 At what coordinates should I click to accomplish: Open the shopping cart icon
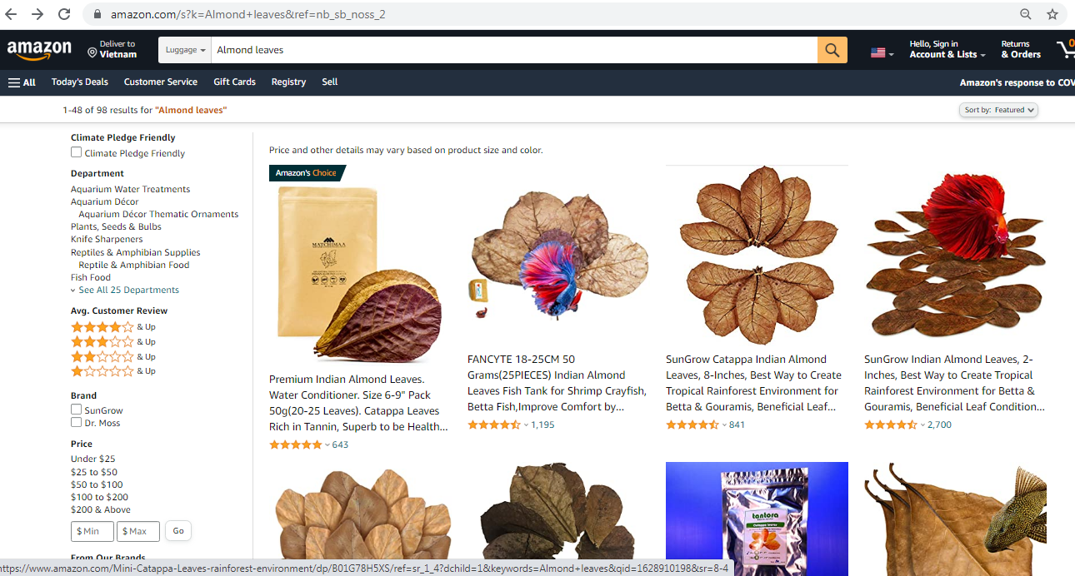(1065, 49)
